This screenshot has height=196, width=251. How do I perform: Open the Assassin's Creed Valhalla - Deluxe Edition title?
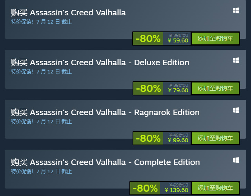pyautogui.click(x=100, y=62)
